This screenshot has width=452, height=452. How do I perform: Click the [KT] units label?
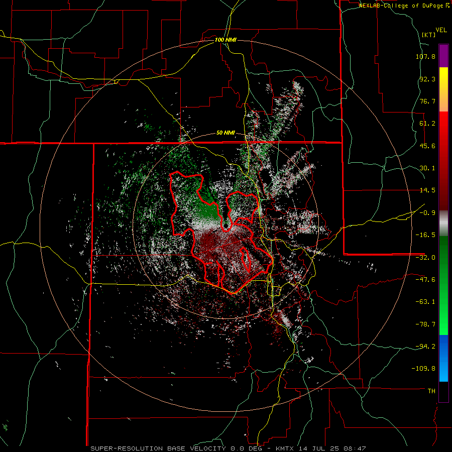[429, 35]
